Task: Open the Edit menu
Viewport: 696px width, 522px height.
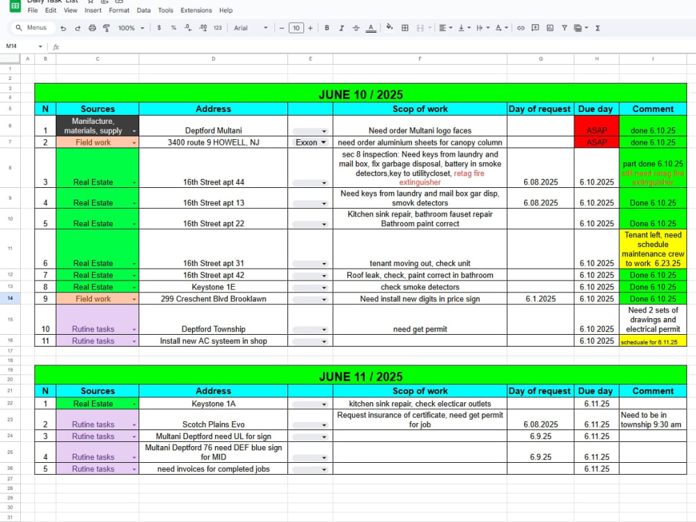Action: (x=51, y=10)
